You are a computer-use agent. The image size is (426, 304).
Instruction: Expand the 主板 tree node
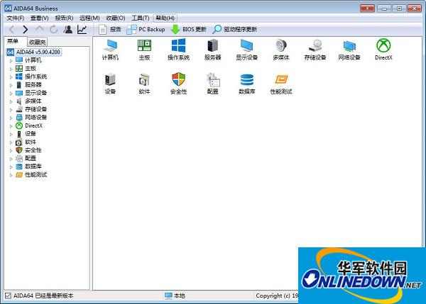click(x=11, y=69)
